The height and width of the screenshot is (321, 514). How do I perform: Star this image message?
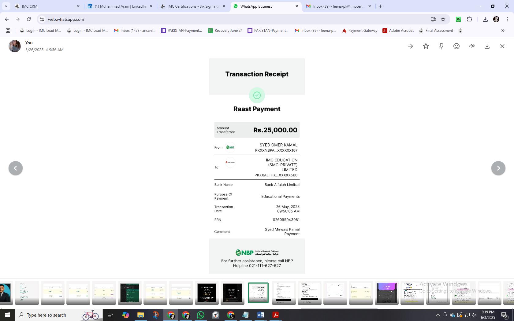click(x=426, y=46)
